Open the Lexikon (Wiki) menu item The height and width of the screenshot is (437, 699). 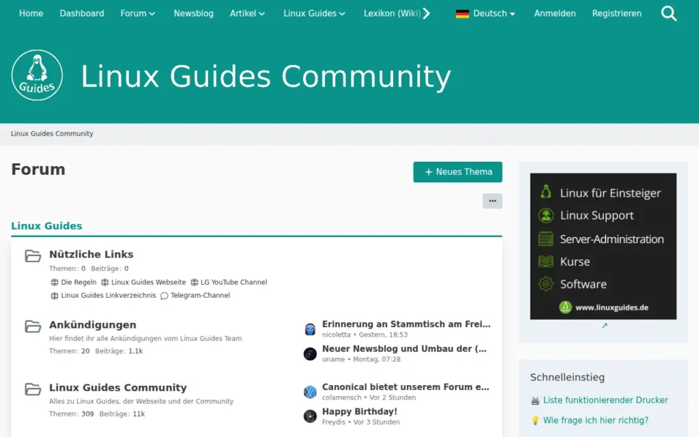(393, 14)
